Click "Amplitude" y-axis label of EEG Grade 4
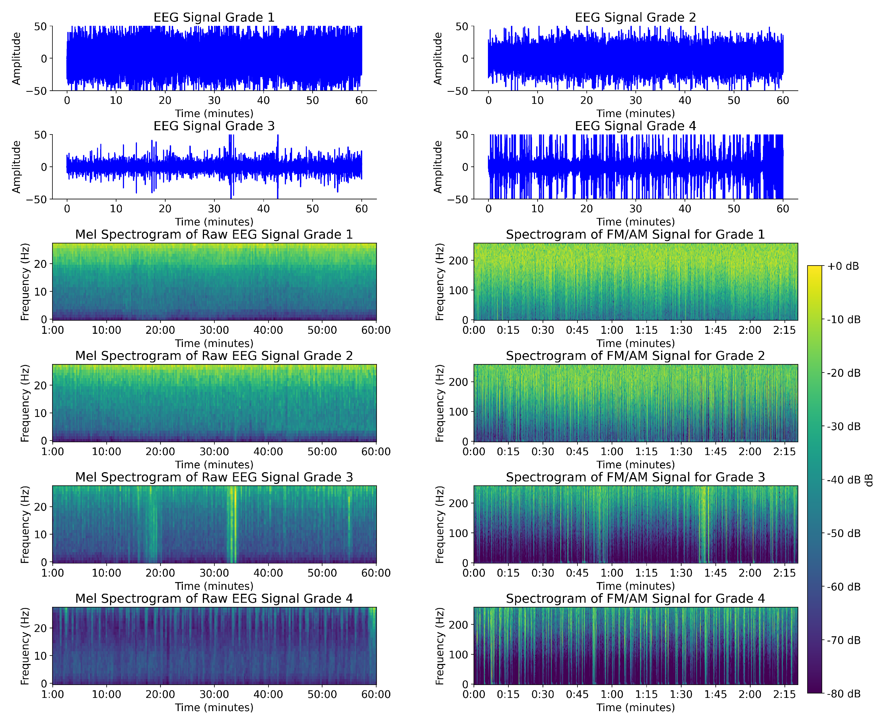Viewport: 883px width, 724px height. tap(437, 167)
